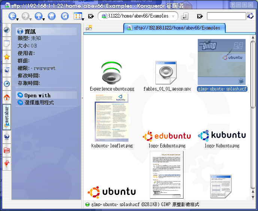Change the icon view mode

click(x=78, y=16)
